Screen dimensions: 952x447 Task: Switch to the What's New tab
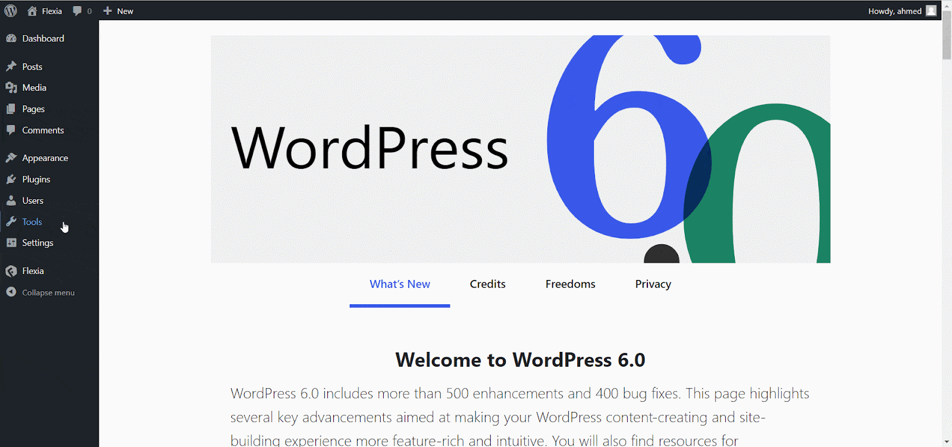click(x=400, y=284)
